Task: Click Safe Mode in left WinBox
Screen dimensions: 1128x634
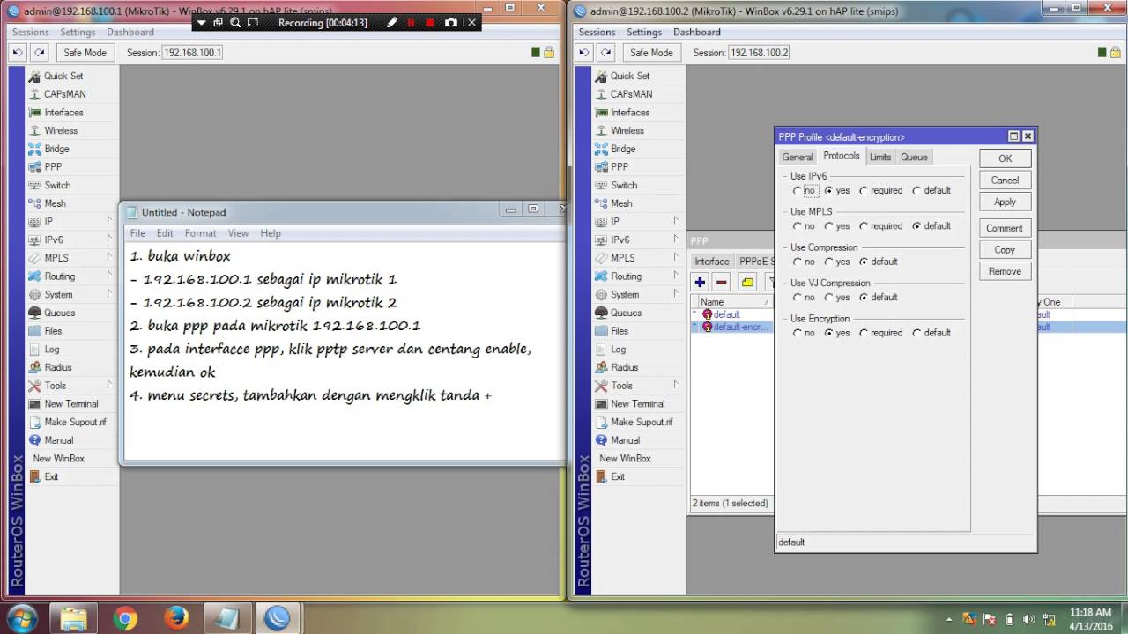Action: coord(85,53)
